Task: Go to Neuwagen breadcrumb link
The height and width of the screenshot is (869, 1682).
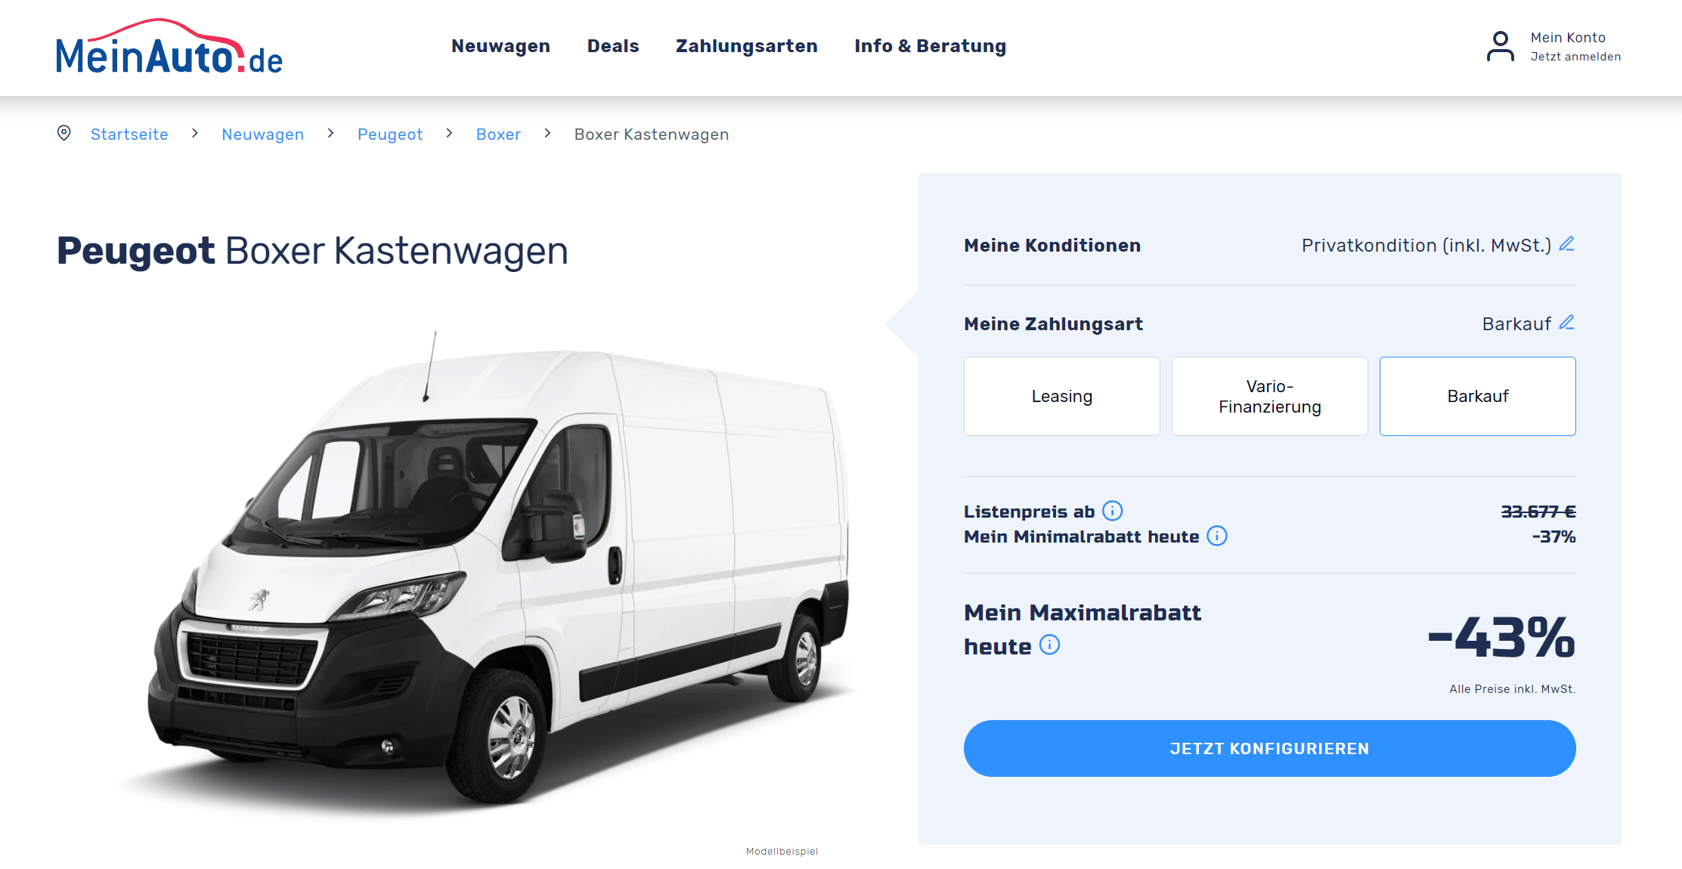Action: click(262, 135)
